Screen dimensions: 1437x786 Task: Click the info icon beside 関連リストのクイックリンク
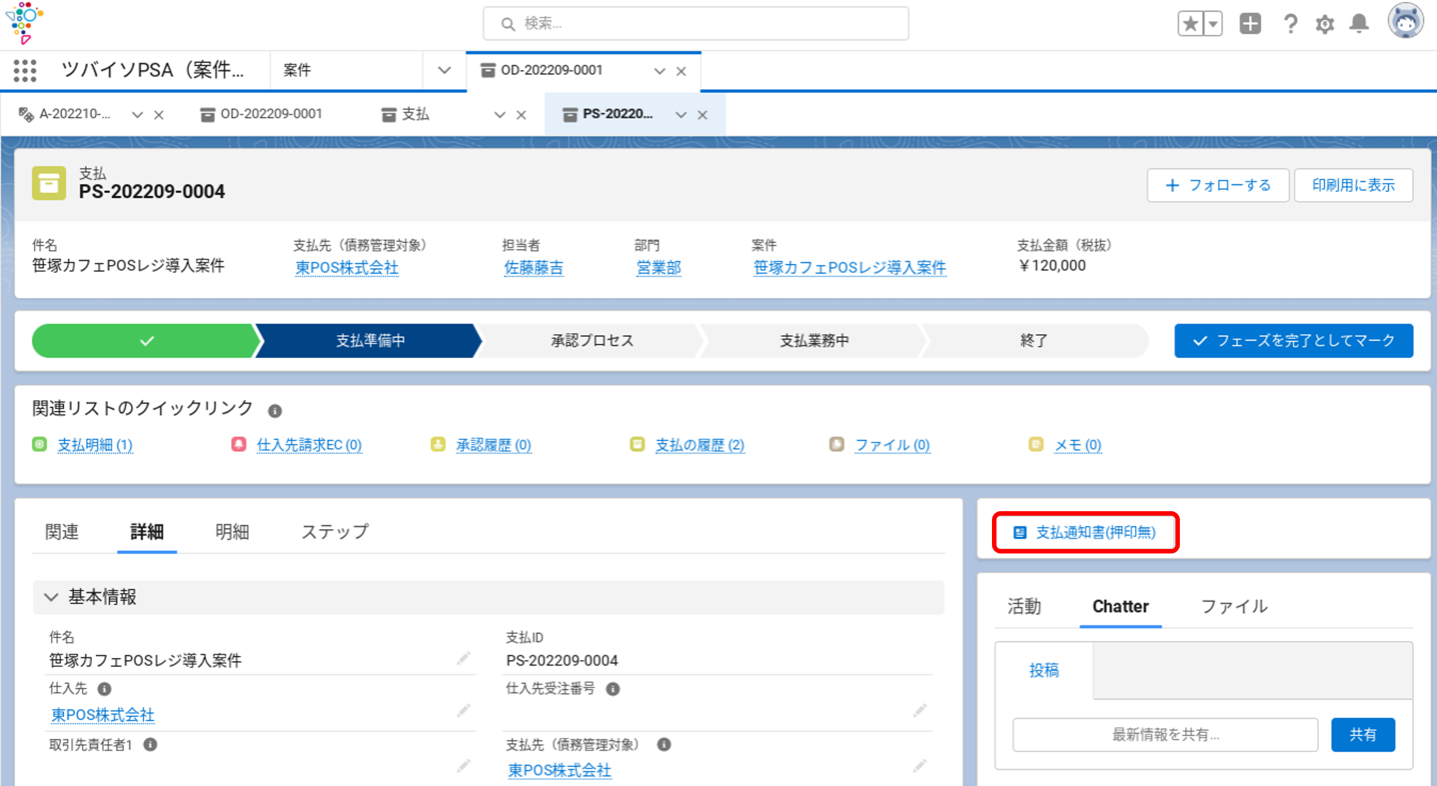pyautogui.click(x=275, y=411)
